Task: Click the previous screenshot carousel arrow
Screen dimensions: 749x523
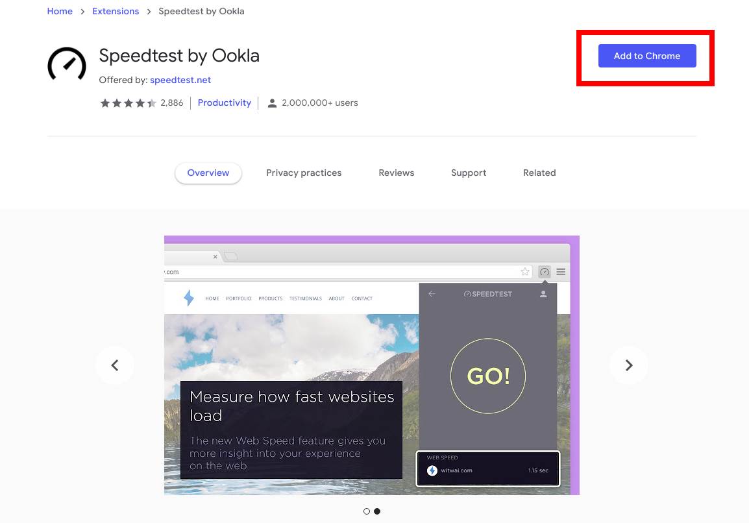Action: point(115,365)
